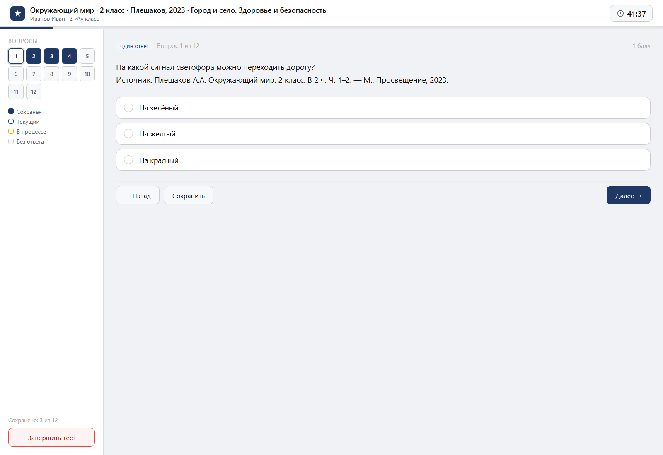Click the «ВОПРОСЫ» sidebar heading

(x=23, y=41)
